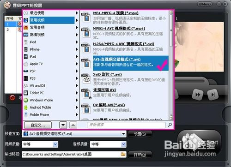The width and height of the screenshot is (231, 167).
Task: Open the video quality dropdown
Action: coord(55,144)
